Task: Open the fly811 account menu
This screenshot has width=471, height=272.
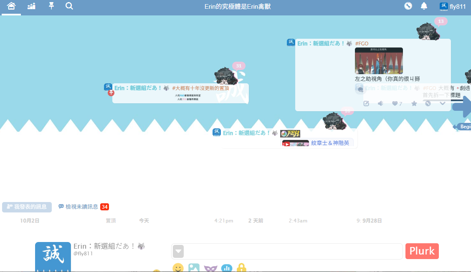Action: 453,6
